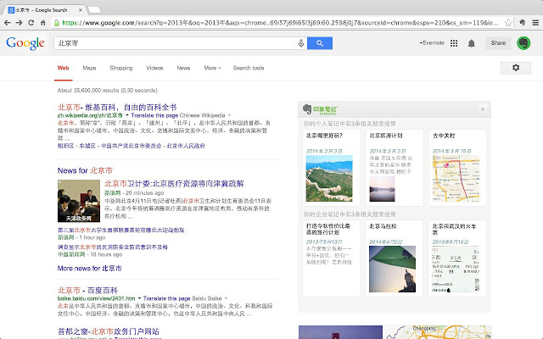Click the +Evernote profile link
Screen dimensions: 543x339
pos(432,43)
